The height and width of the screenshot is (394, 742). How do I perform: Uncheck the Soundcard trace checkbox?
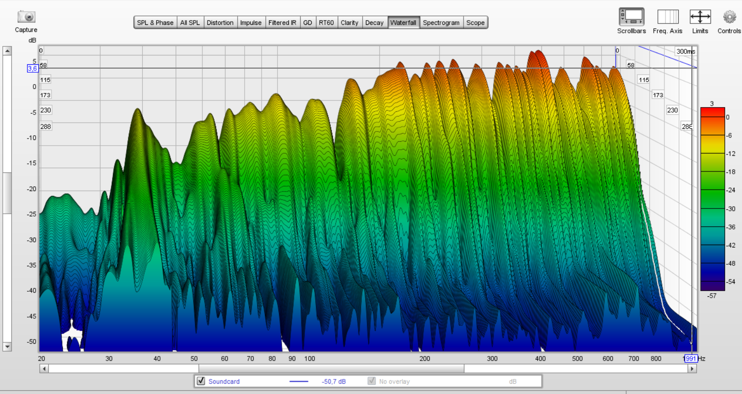(201, 381)
